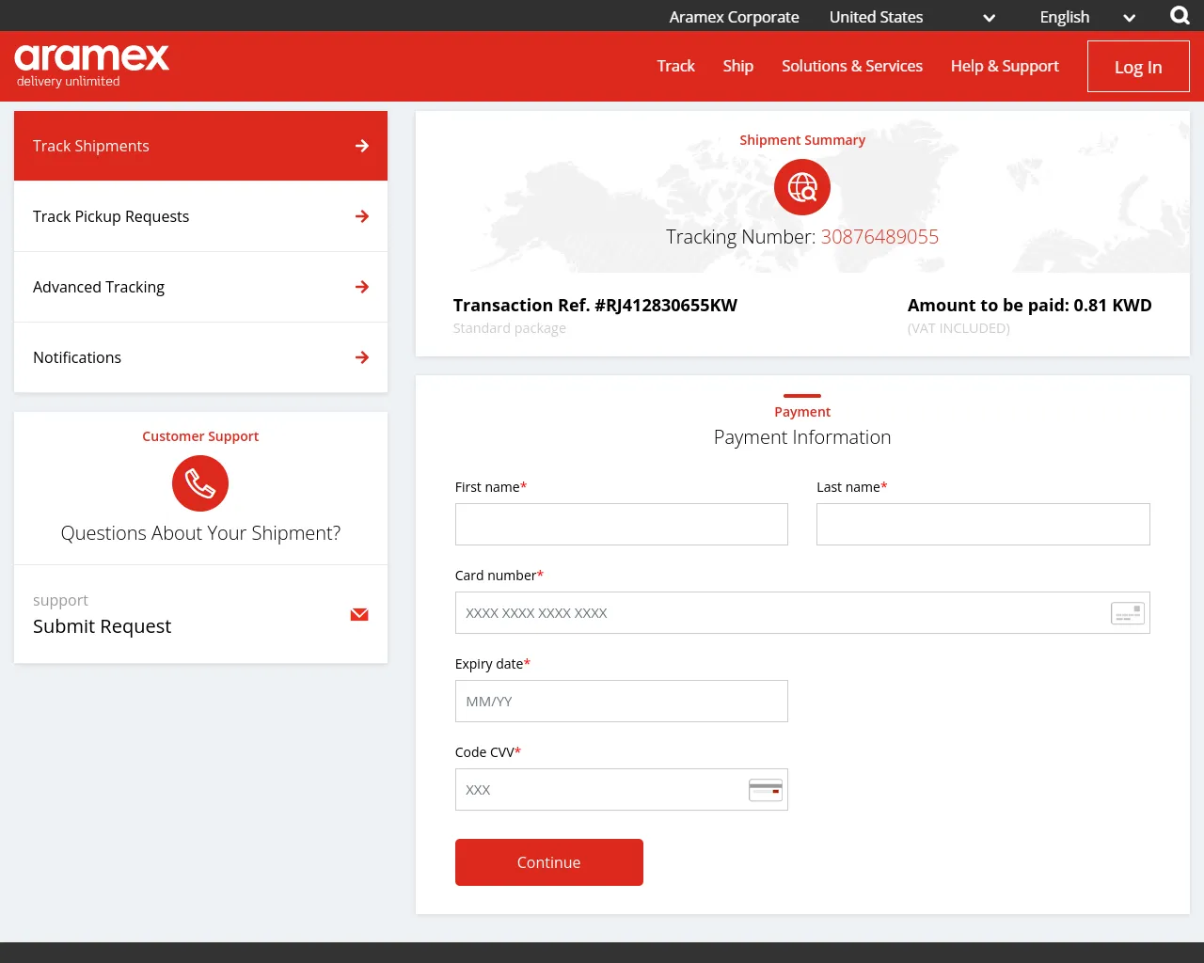Screen dimensions: 1204x963
Task: Expand the United States country dropdown
Action: click(x=912, y=17)
